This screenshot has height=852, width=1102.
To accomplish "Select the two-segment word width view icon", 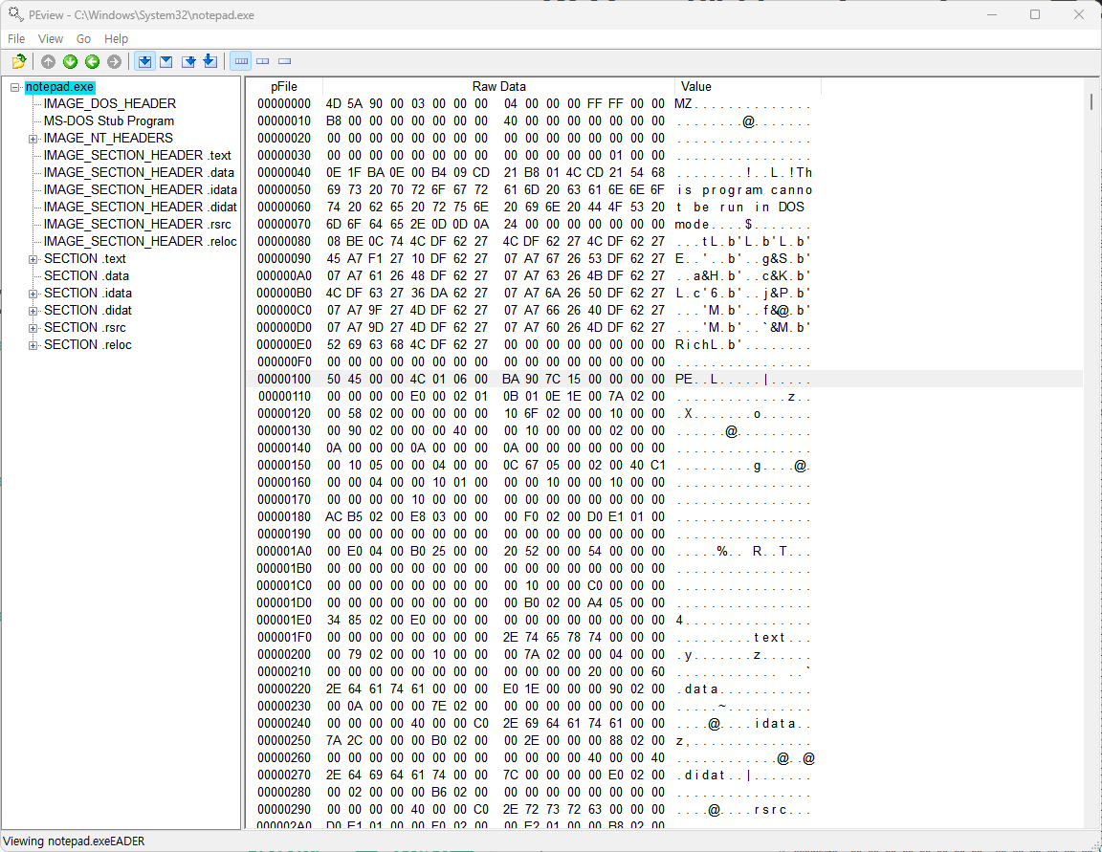I will [x=263, y=62].
